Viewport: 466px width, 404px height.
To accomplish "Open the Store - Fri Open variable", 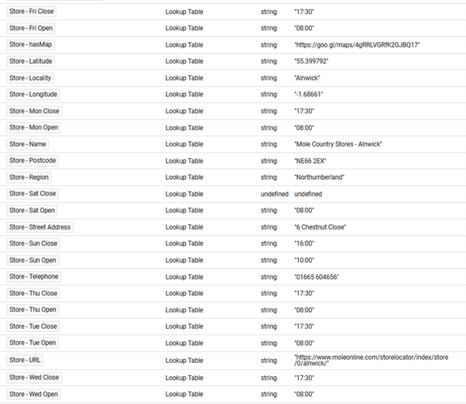I will 32,28.
